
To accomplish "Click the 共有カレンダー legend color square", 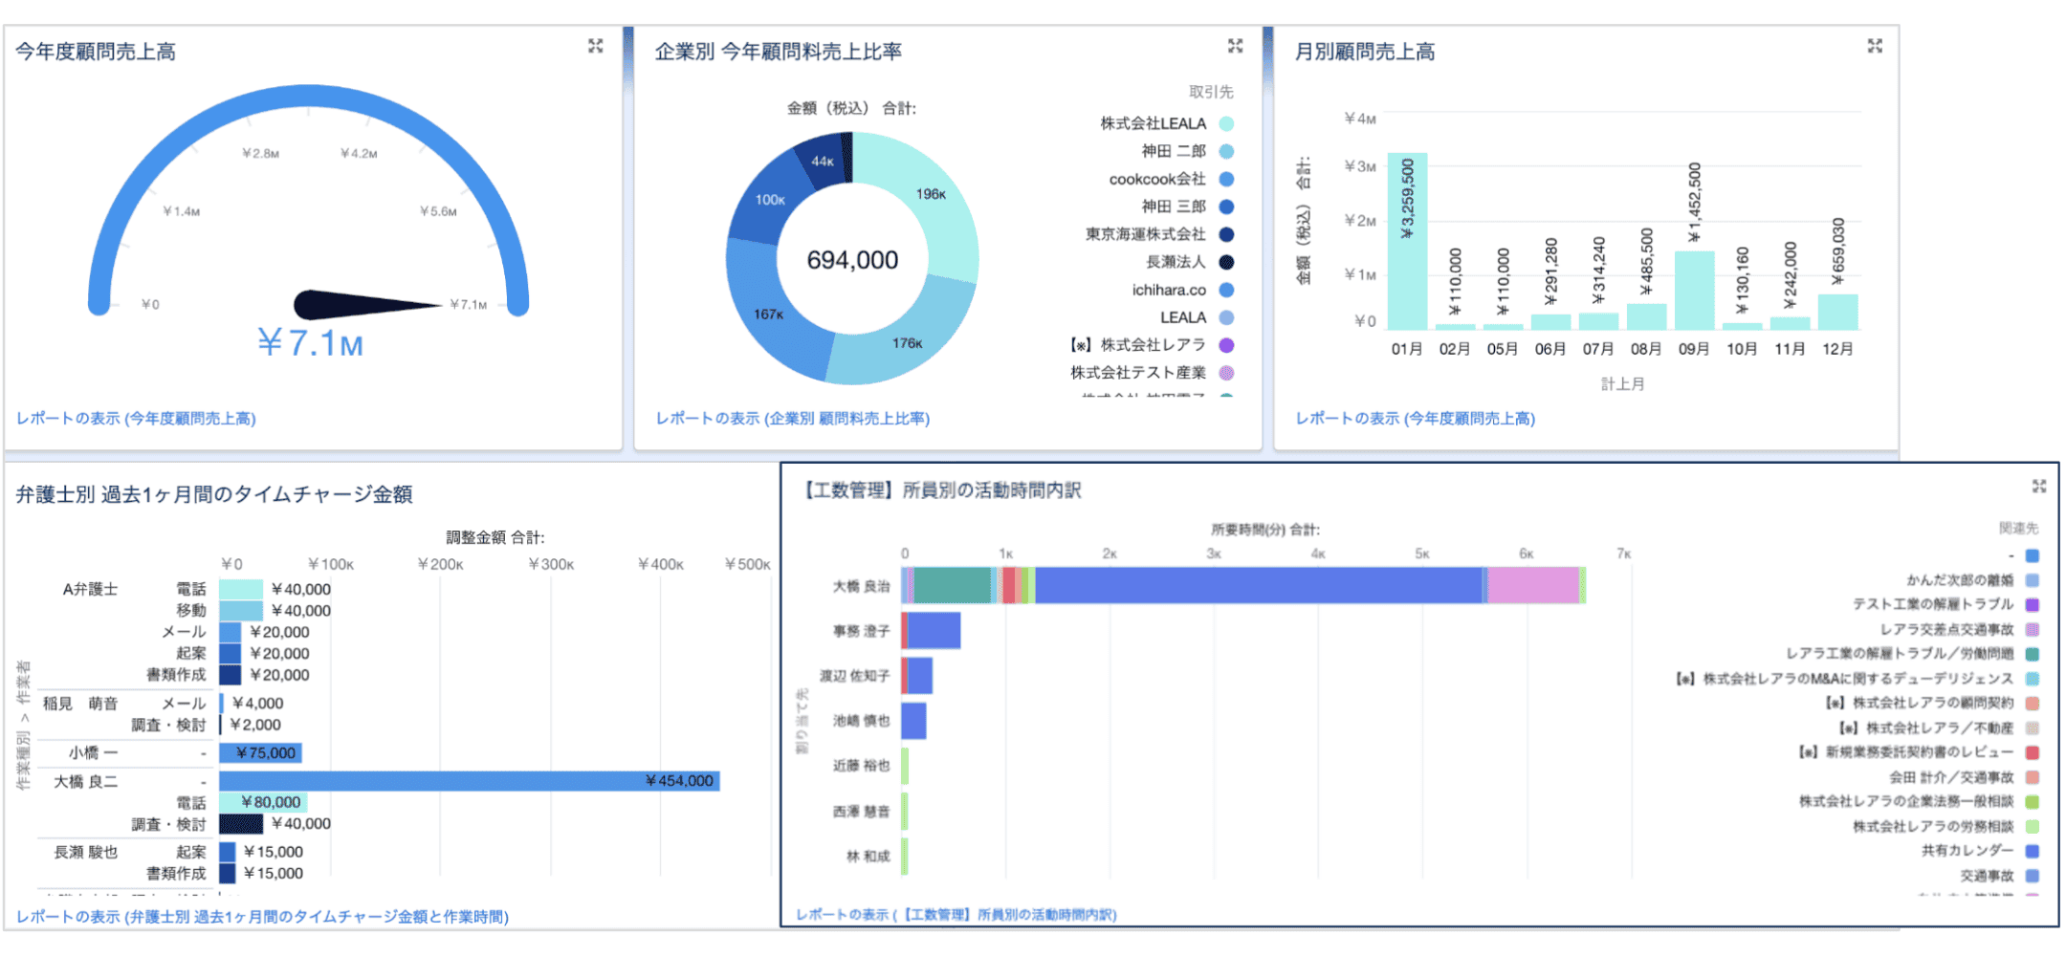I will coord(2033,851).
